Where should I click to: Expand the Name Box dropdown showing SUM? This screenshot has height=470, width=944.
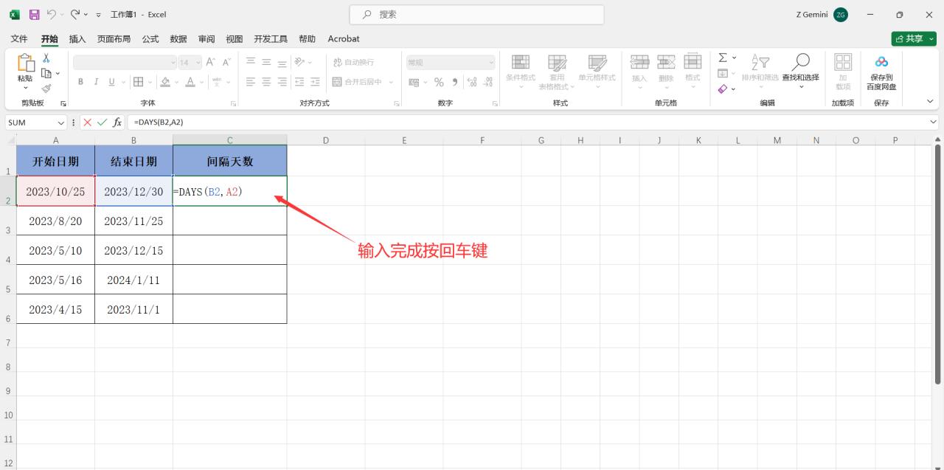click(60, 122)
